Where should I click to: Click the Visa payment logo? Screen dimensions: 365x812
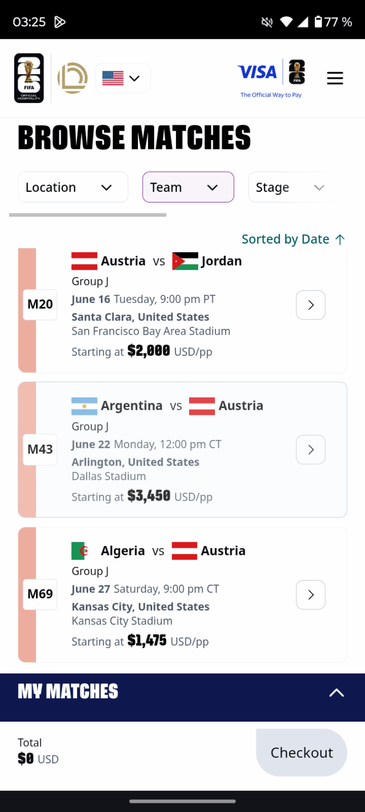pyautogui.click(x=257, y=71)
